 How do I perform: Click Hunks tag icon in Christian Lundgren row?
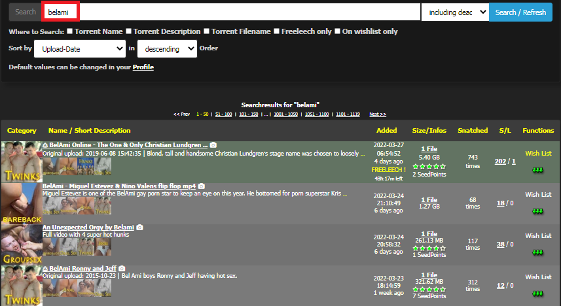[86, 167]
